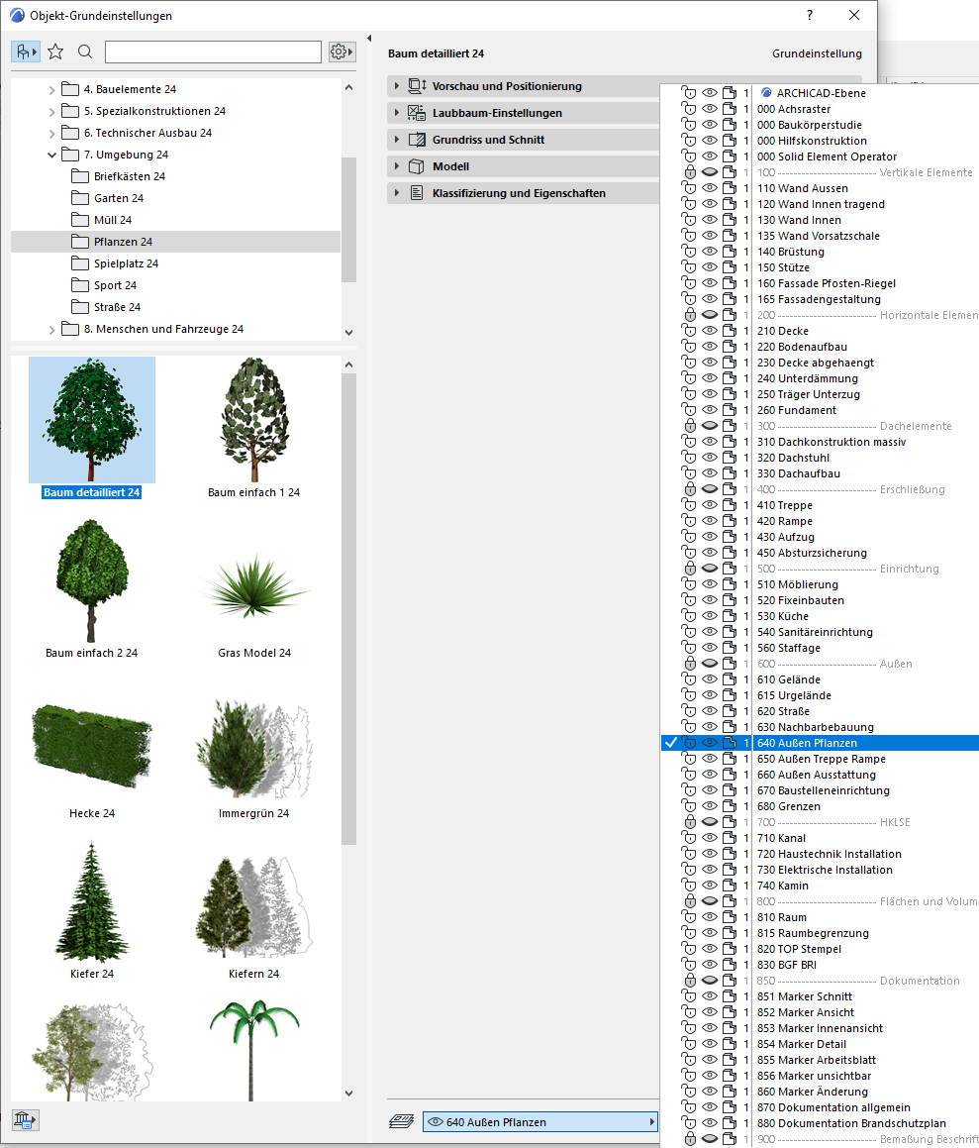The width and height of the screenshot is (979, 1148).
Task: Hide the 610 Gelände layer via eye icon
Action: [x=709, y=679]
